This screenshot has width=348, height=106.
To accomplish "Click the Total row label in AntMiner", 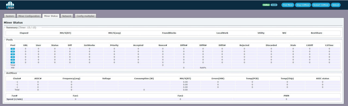I will click(x=17, y=90).
